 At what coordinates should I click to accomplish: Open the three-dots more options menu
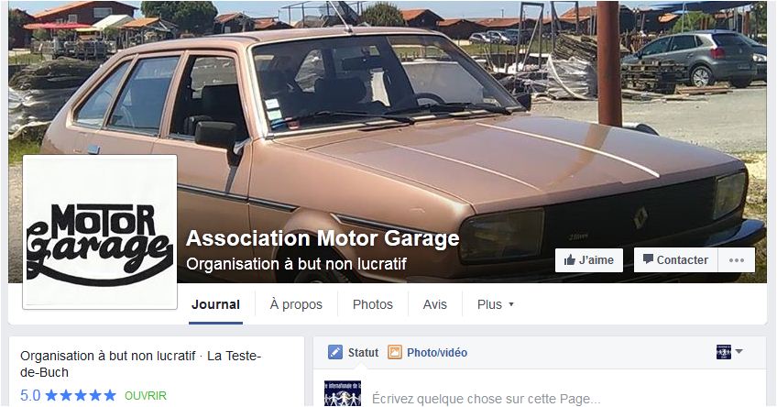tap(737, 259)
